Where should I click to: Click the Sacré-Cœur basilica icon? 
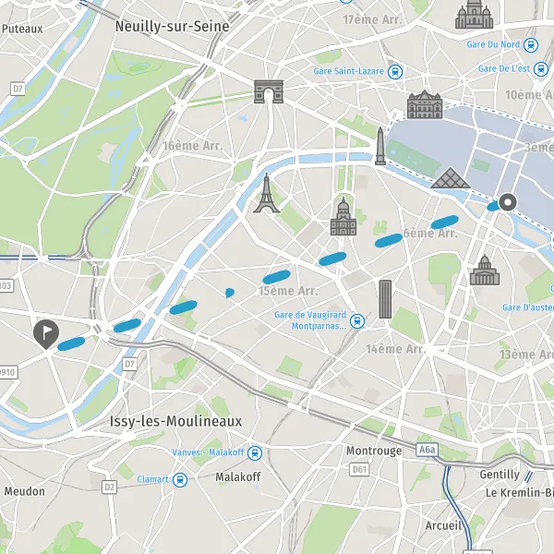click(475, 14)
